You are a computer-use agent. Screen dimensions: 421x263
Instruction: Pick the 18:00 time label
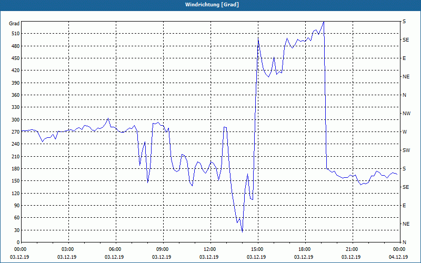tap(306, 249)
